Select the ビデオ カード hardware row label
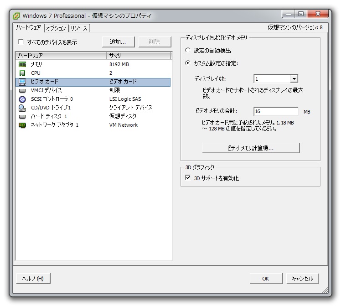 pos(45,82)
